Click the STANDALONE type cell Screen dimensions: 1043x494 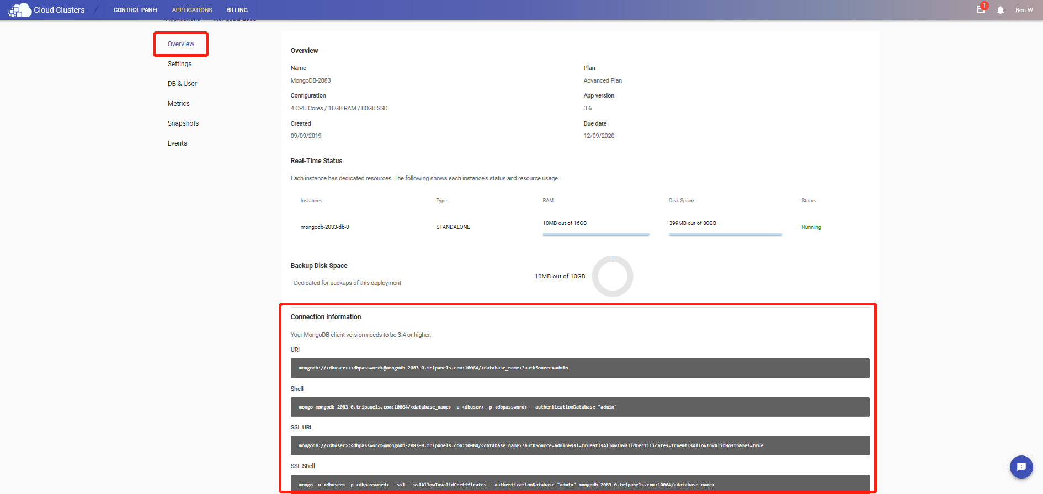(453, 227)
